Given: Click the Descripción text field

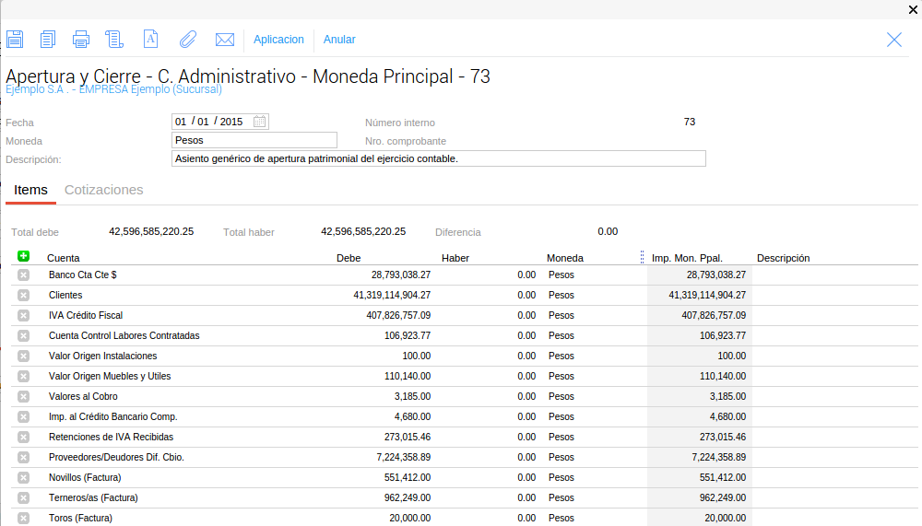Looking at the screenshot, I should click(438, 158).
